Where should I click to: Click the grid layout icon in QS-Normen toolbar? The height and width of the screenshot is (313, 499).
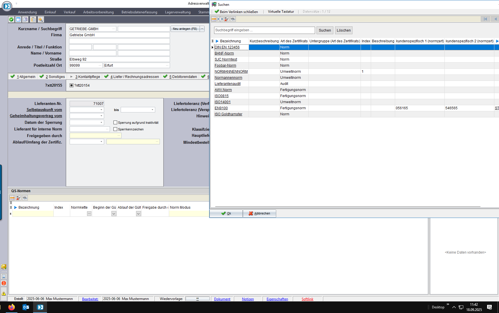click(x=12, y=198)
